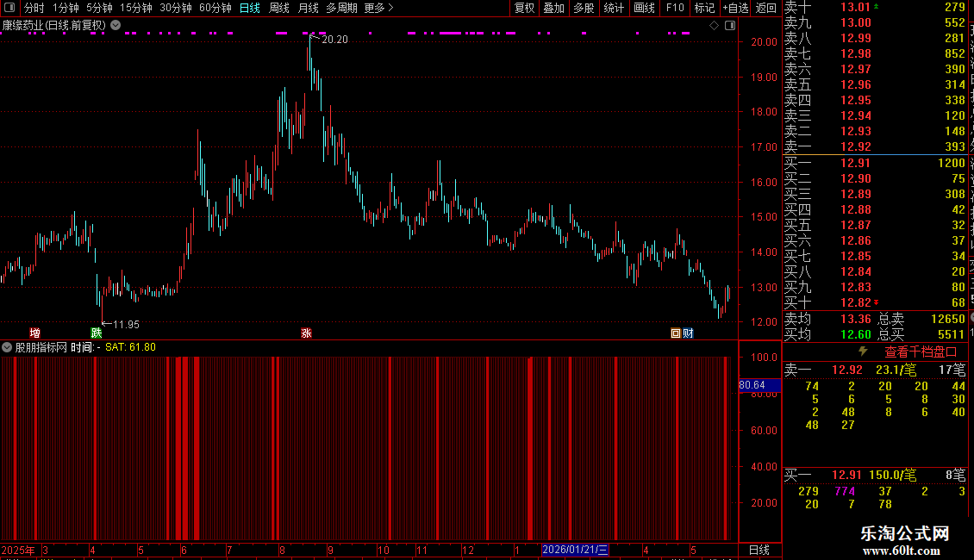Switch to 分时 intraday view

(x=34, y=8)
